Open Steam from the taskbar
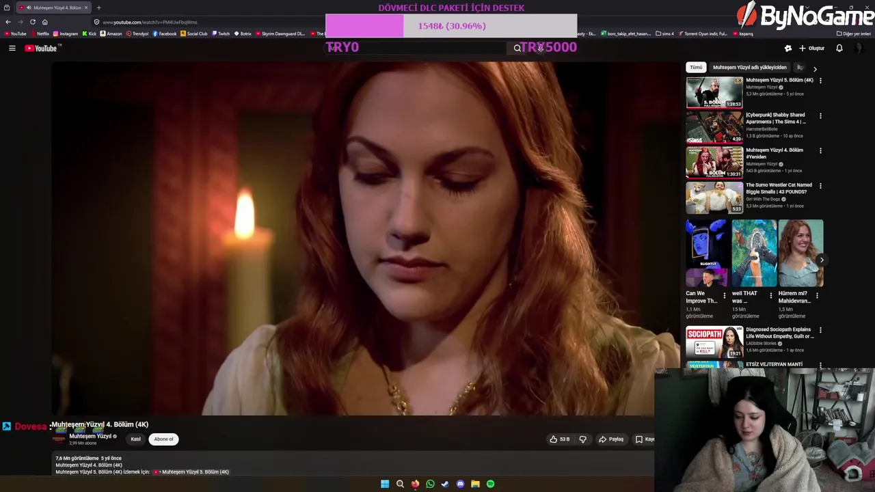Image resolution: width=875 pixels, height=492 pixels. 445,484
